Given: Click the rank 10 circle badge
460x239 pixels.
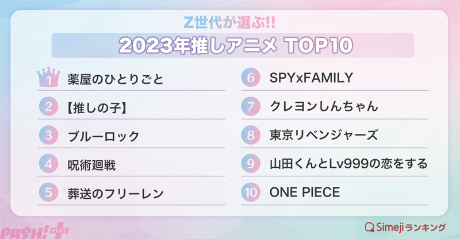Looking at the screenshot, I should (x=251, y=192).
